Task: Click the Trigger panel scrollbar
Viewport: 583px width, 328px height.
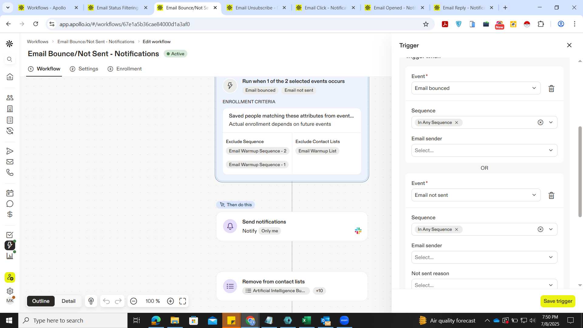Action: tap(580, 172)
